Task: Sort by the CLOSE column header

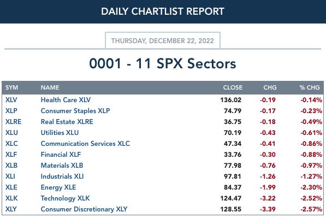Action: 233,87
